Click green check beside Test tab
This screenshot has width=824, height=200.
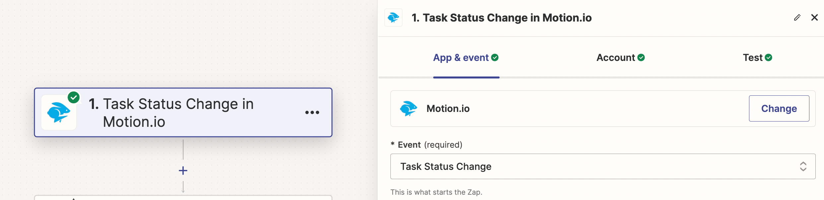click(x=769, y=58)
